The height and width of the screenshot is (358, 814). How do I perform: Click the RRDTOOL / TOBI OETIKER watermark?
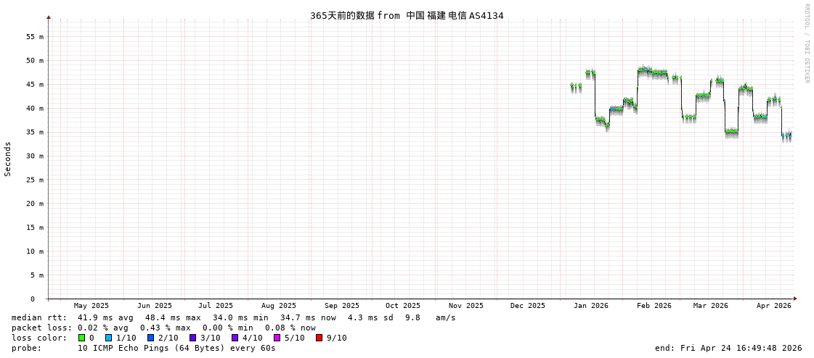(x=806, y=43)
